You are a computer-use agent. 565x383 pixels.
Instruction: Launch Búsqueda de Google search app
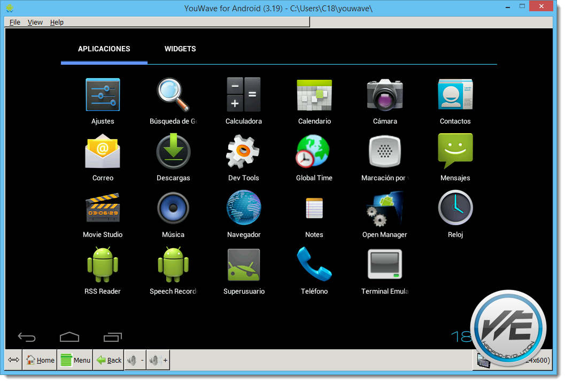pyautogui.click(x=173, y=95)
